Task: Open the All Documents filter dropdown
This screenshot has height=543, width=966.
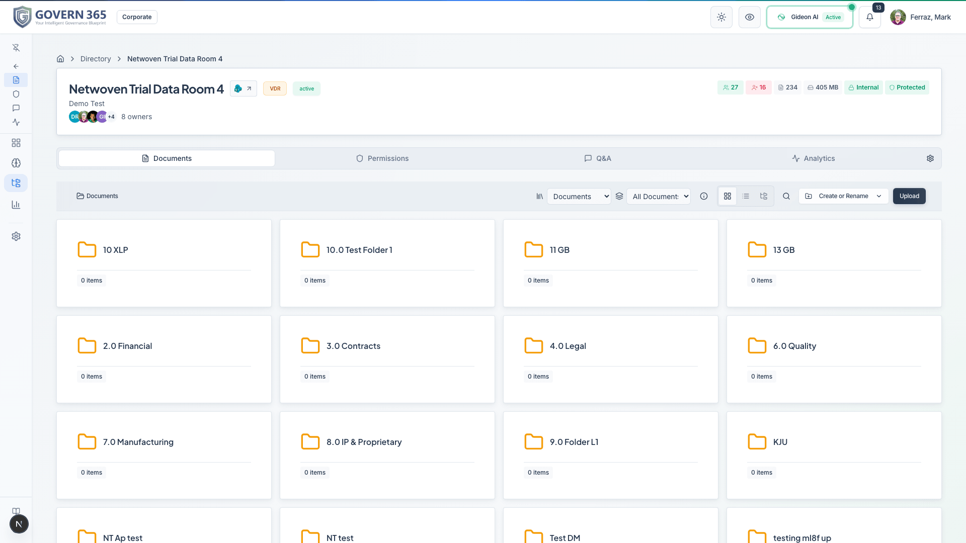Action: [659, 197]
